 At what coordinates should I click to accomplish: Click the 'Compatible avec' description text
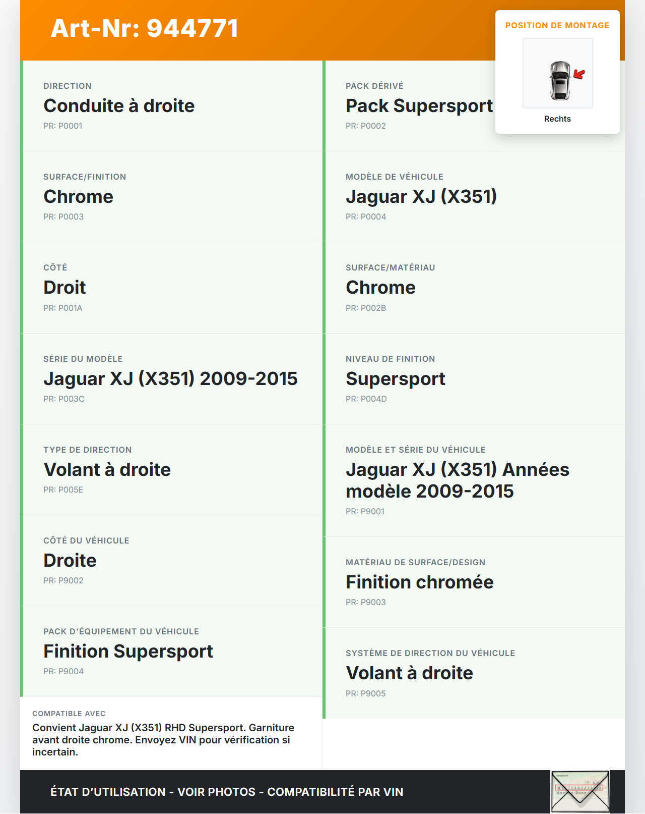pyautogui.click(x=163, y=740)
